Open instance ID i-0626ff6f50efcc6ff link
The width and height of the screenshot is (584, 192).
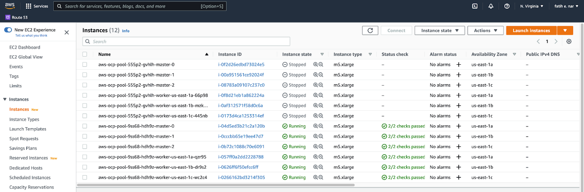(238, 167)
